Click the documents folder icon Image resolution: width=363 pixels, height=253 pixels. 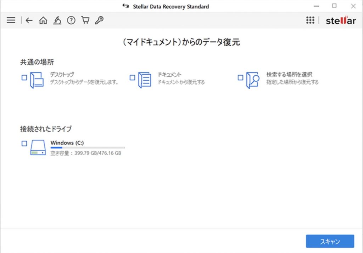coord(145,80)
